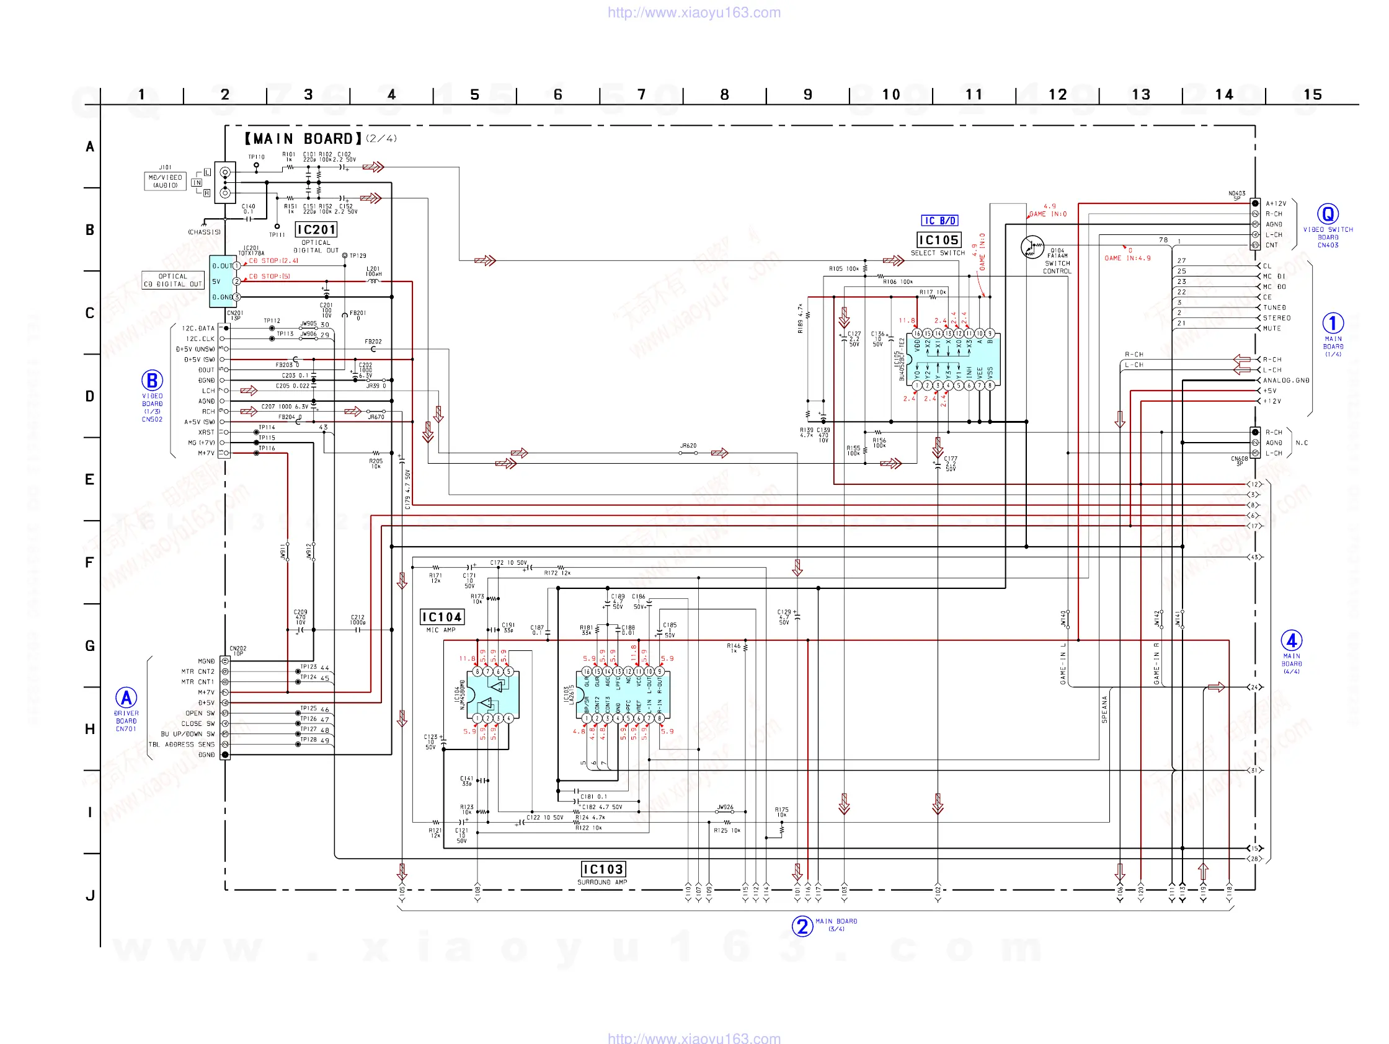Click column header number 8
This screenshot has height=1044, width=1389.
coord(724,95)
